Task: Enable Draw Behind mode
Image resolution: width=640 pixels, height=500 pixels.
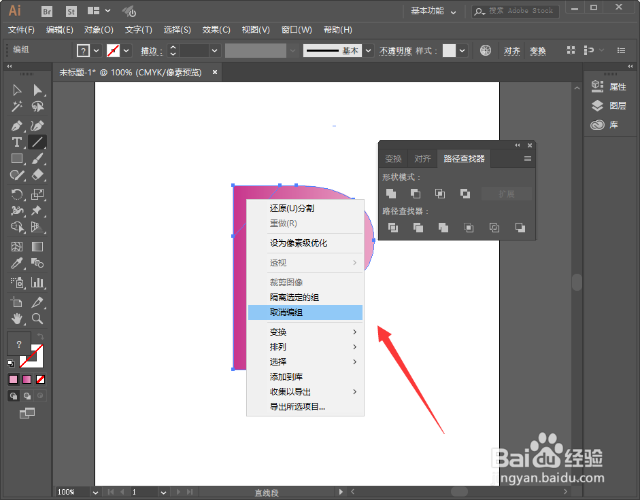Action: pos(27,395)
